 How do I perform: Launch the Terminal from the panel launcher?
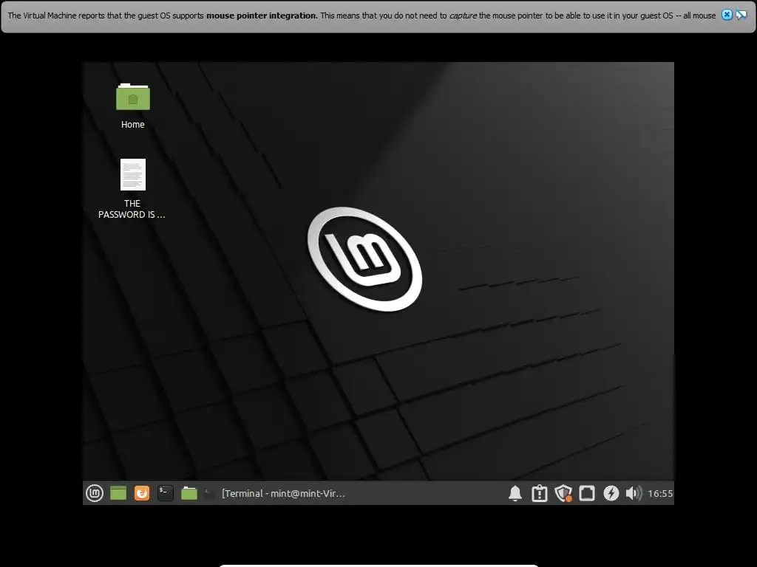166,492
